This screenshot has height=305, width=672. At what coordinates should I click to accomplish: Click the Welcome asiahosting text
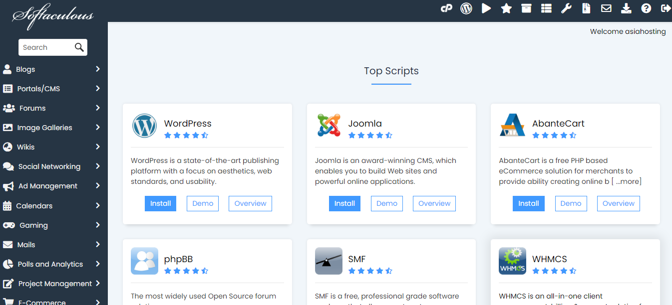point(628,31)
